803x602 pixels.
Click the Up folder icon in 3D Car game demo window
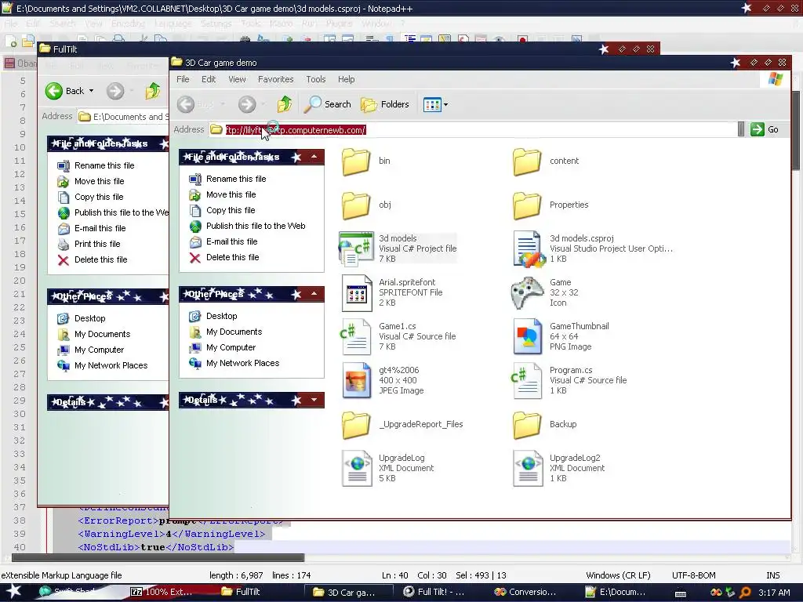tap(284, 104)
